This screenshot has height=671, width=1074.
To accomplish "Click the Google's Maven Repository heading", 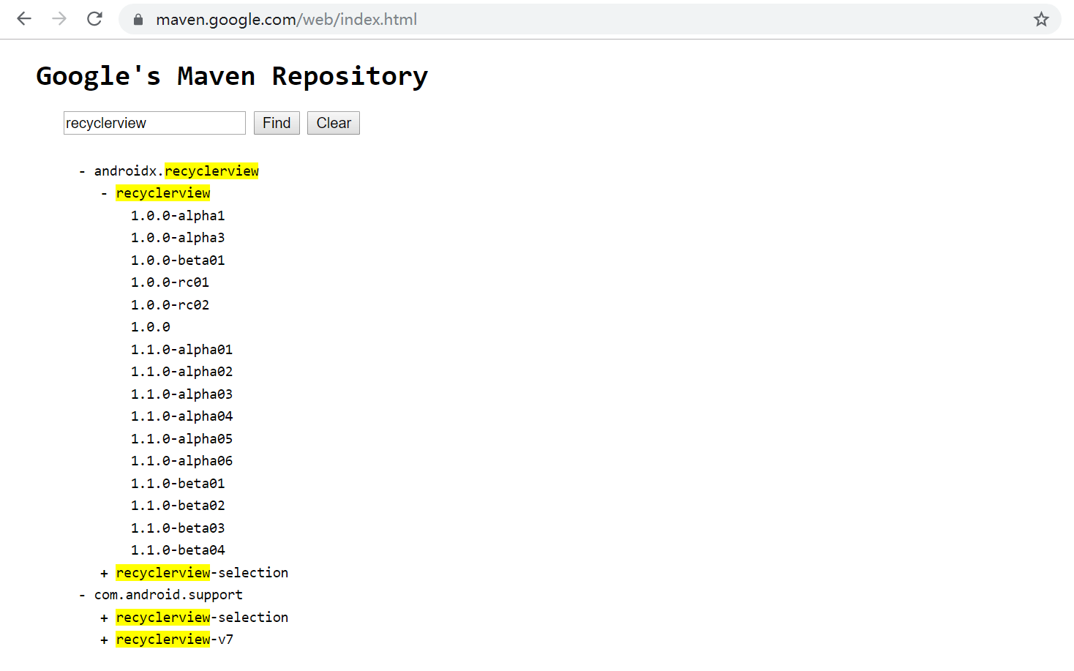I will click(232, 76).
